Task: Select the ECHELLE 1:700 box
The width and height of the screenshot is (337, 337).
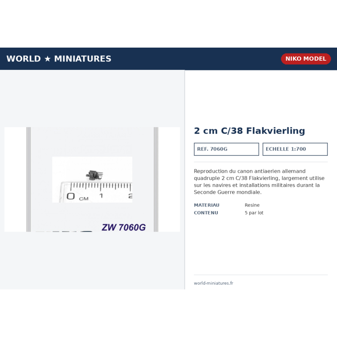Action: click(295, 149)
